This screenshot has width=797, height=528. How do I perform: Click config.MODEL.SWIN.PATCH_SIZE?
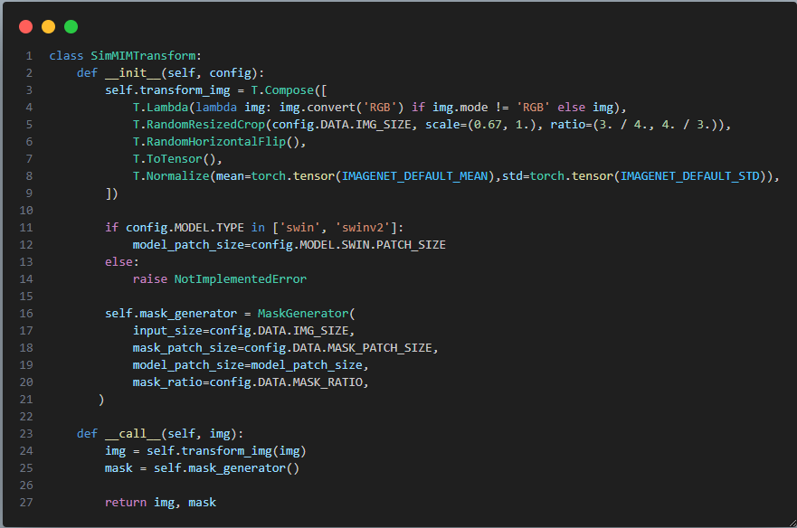(x=348, y=244)
